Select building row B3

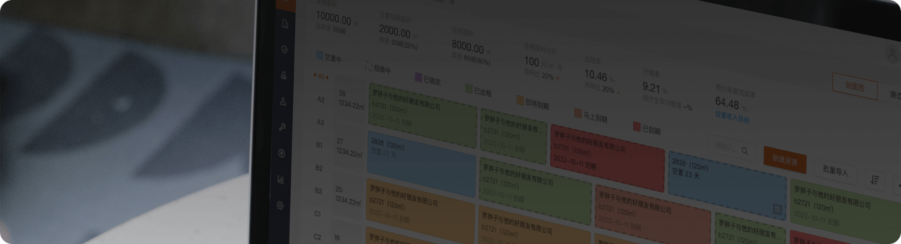[318, 191]
